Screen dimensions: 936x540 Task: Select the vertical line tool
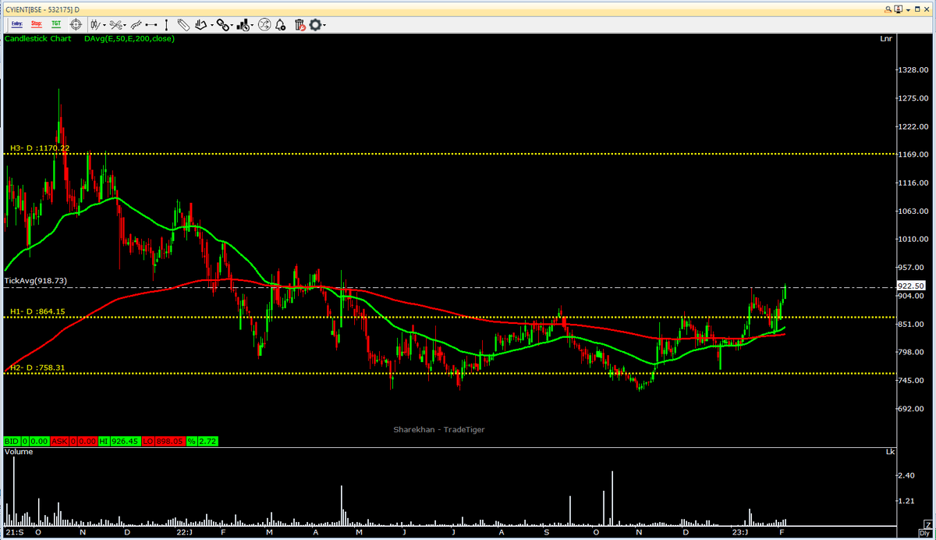167,25
